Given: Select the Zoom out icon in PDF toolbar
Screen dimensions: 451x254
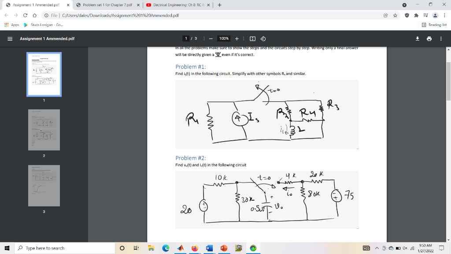Looking at the screenshot, I should click(211, 38).
